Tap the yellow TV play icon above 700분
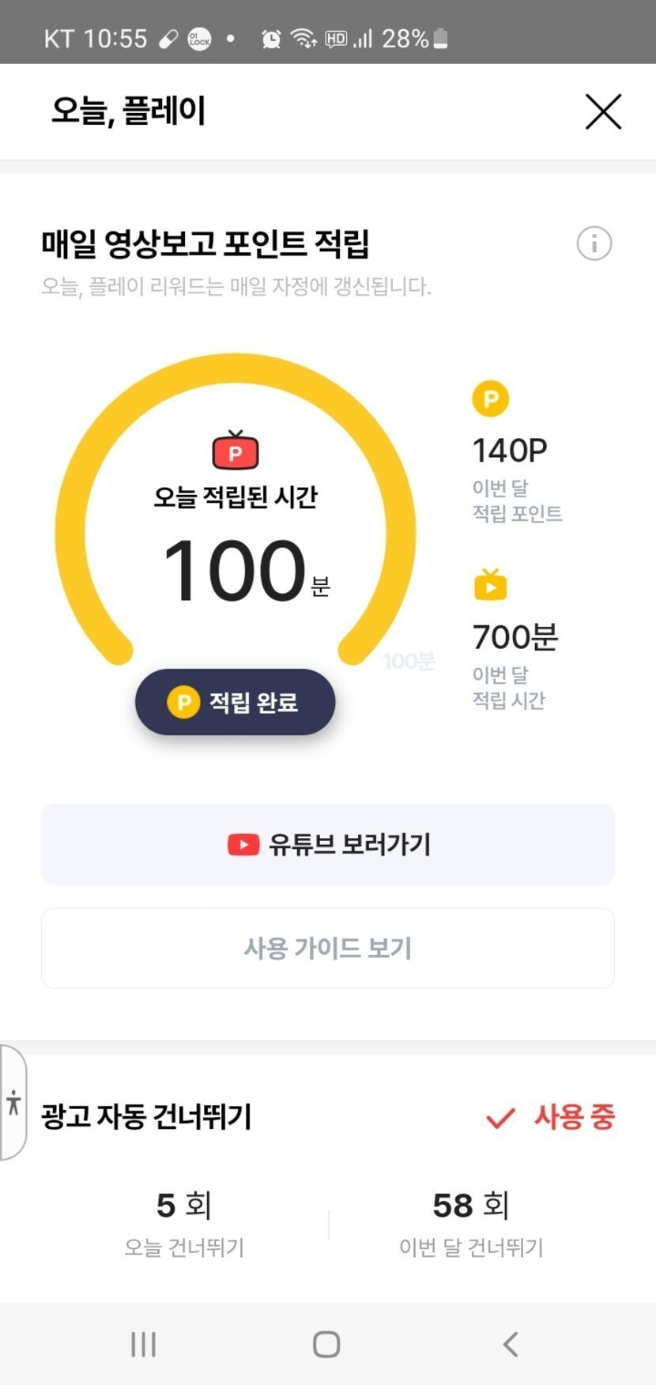656x1385 pixels. pos(490,585)
